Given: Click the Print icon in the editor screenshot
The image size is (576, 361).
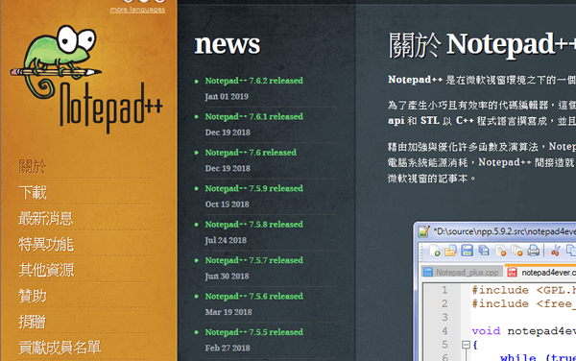Looking at the screenshot, I should (534, 251).
